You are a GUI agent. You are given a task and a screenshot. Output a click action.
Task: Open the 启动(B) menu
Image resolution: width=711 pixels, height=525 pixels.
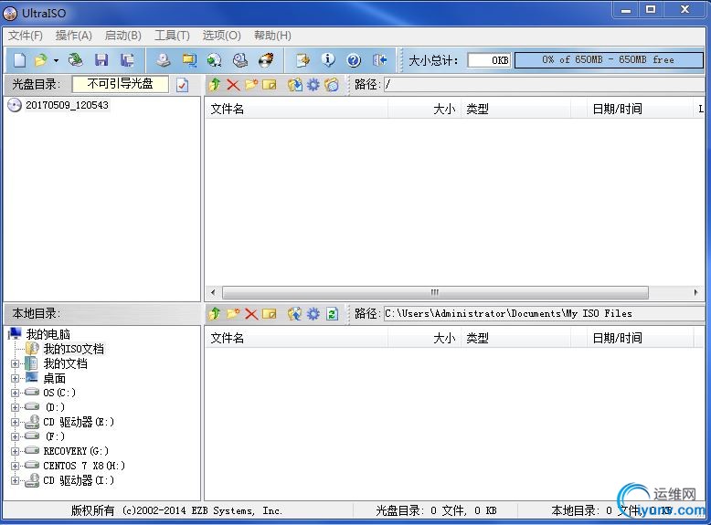click(122, 36)
